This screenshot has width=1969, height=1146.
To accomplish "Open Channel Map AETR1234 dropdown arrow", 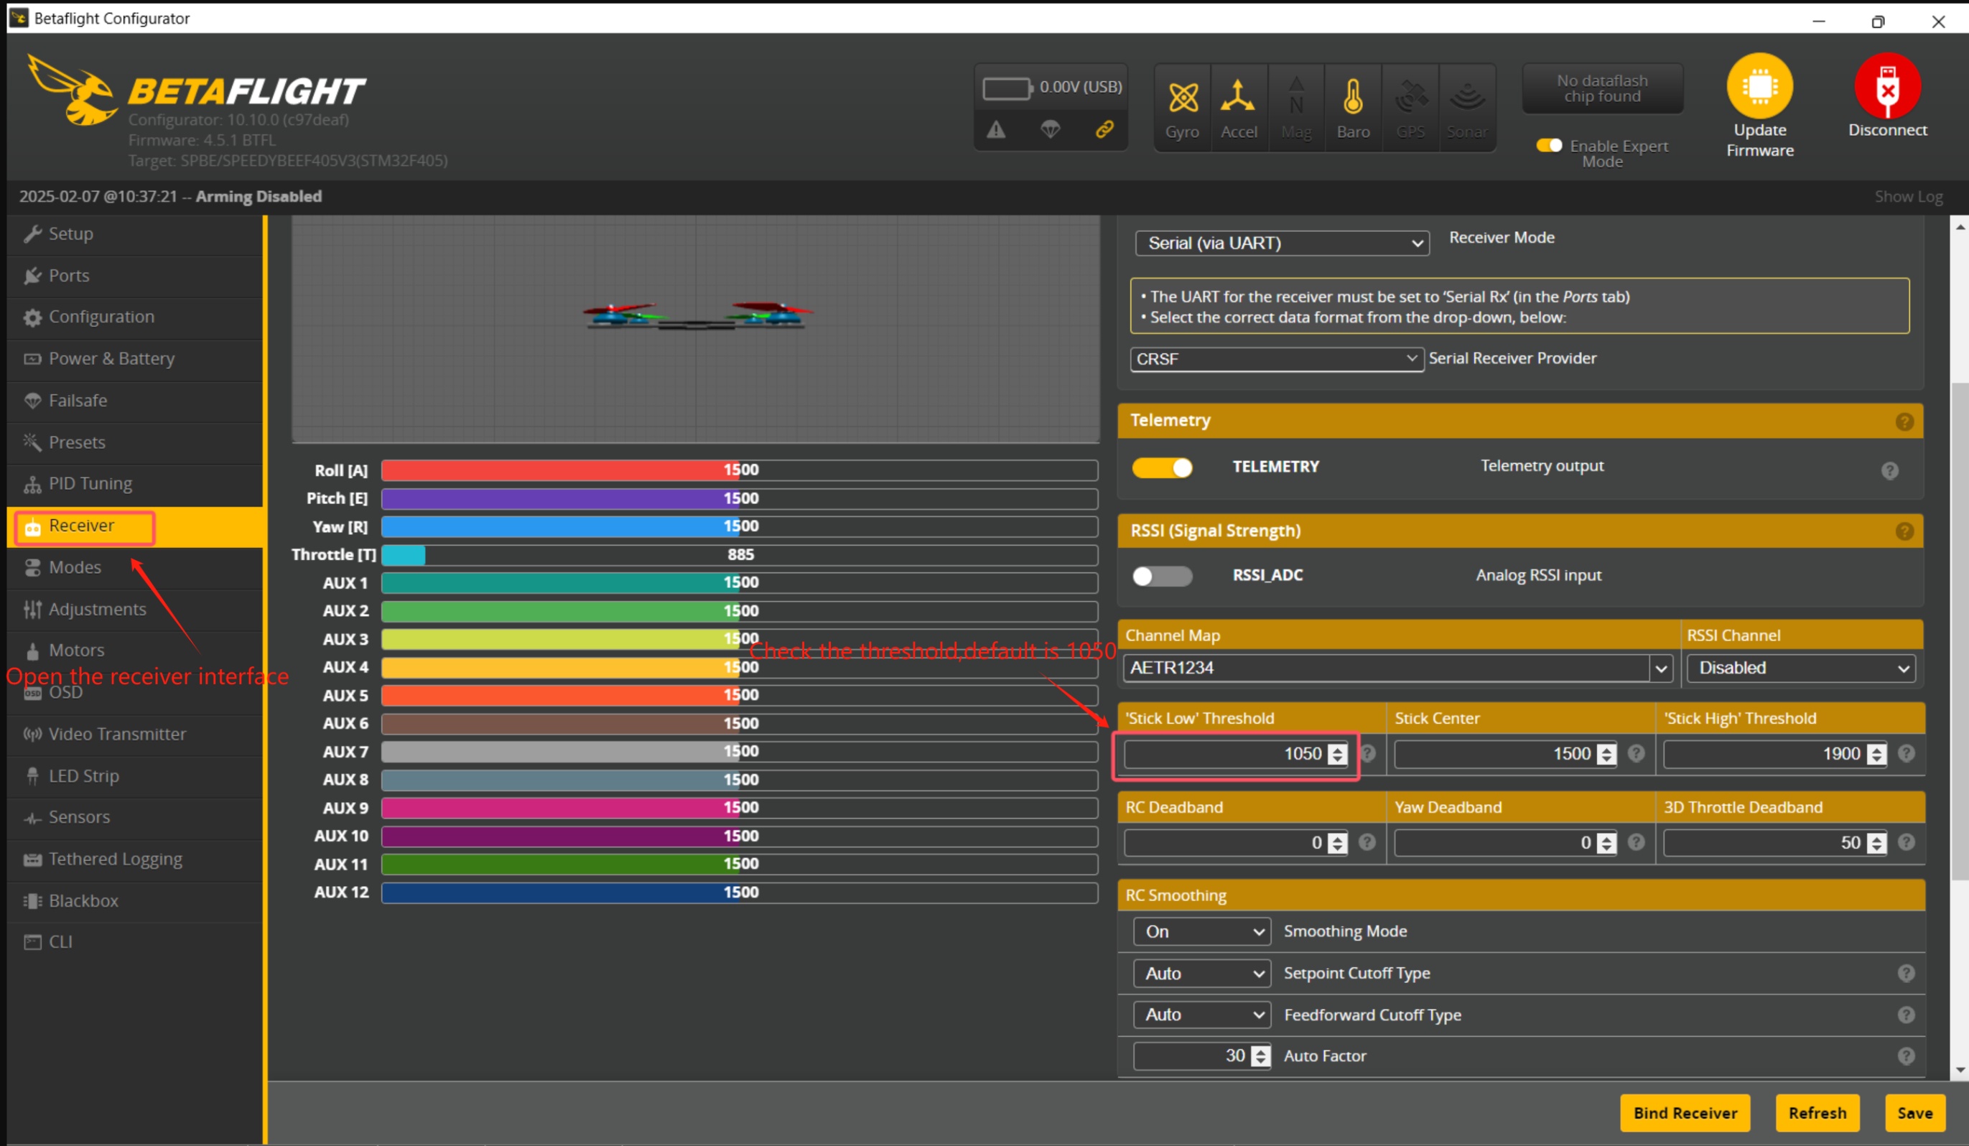I will 1660,668.
